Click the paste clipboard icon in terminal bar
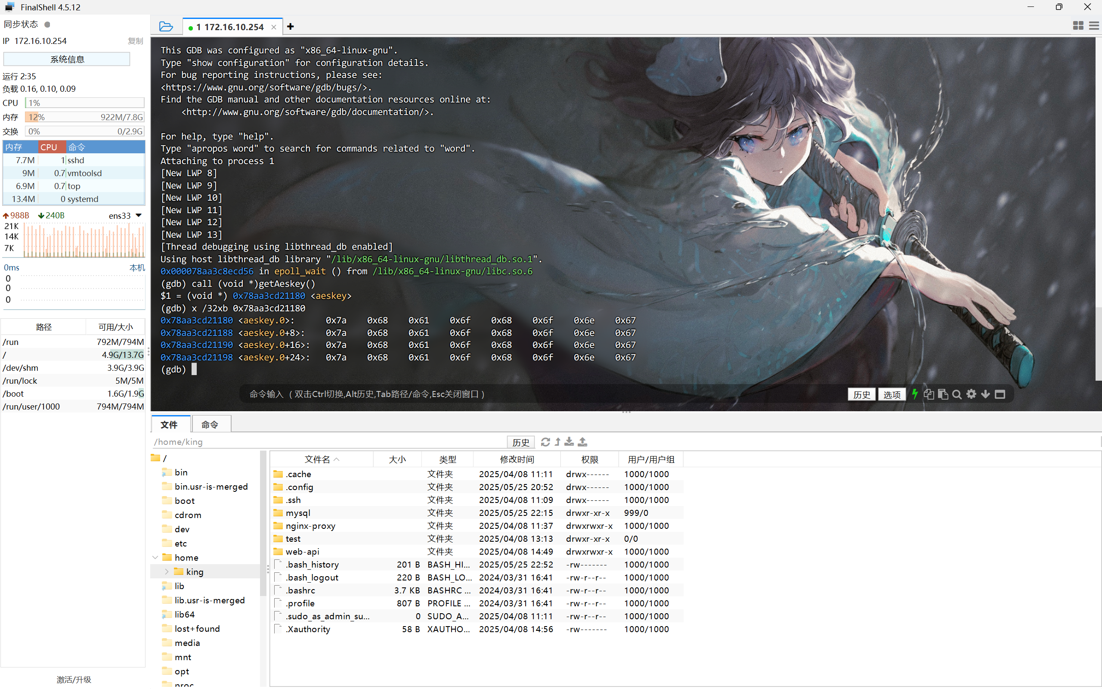The height and width of the screenshot is (689, 1102). (943, 394)
